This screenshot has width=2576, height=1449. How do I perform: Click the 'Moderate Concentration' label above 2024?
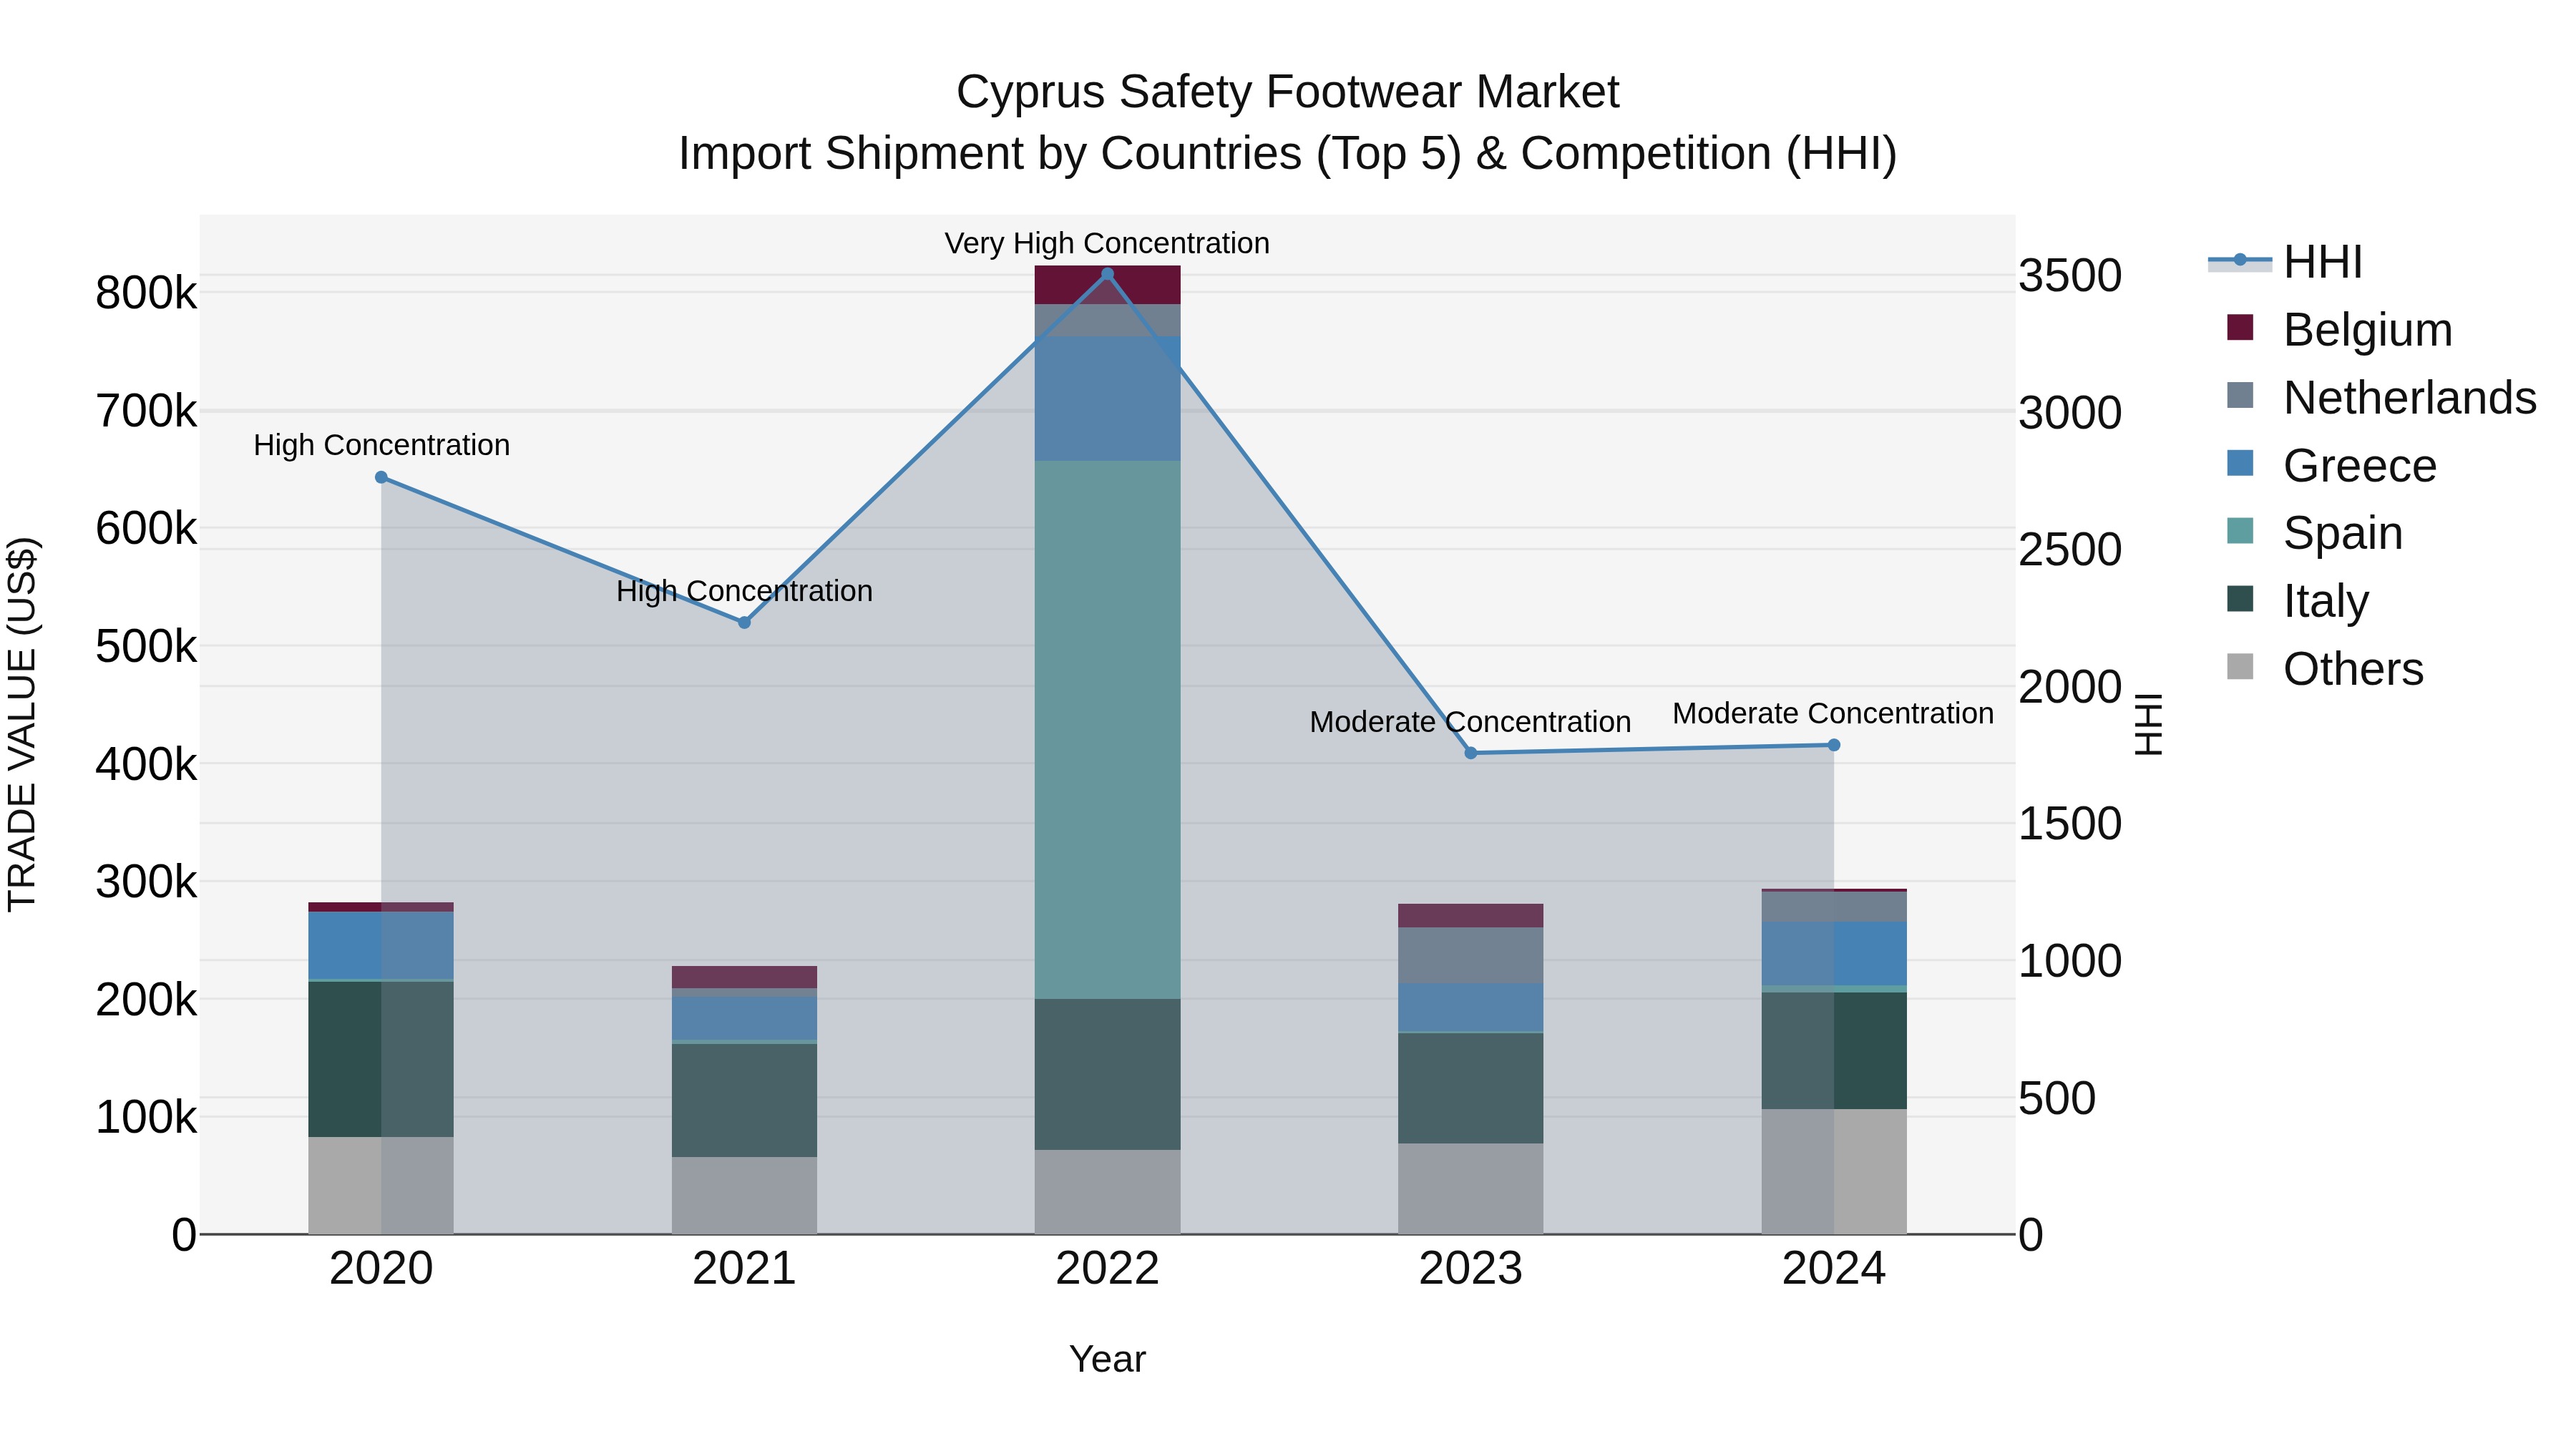[x=1833, y=714]
